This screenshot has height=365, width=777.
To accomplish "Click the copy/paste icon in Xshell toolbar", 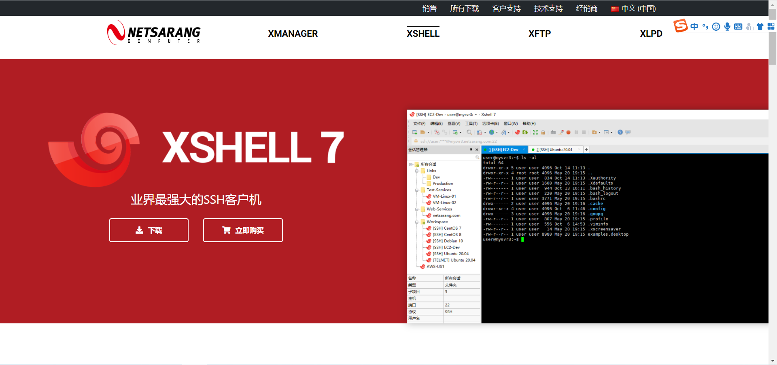I will [x=479, y=132].
